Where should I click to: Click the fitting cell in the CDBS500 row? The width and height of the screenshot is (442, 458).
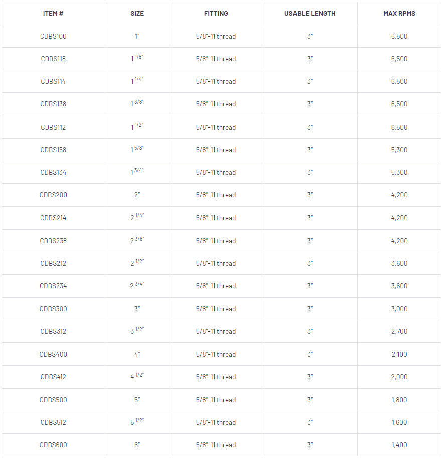coord(216,400)
